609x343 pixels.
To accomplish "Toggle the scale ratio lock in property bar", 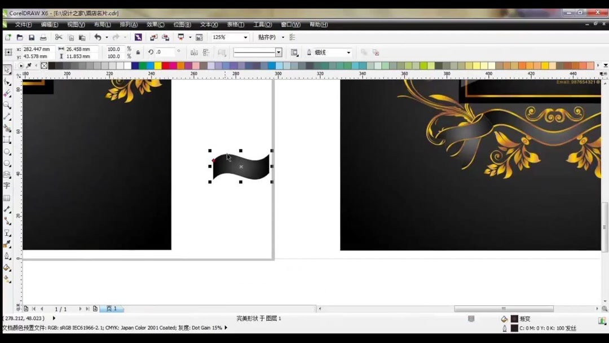I will tap(138, 51).
